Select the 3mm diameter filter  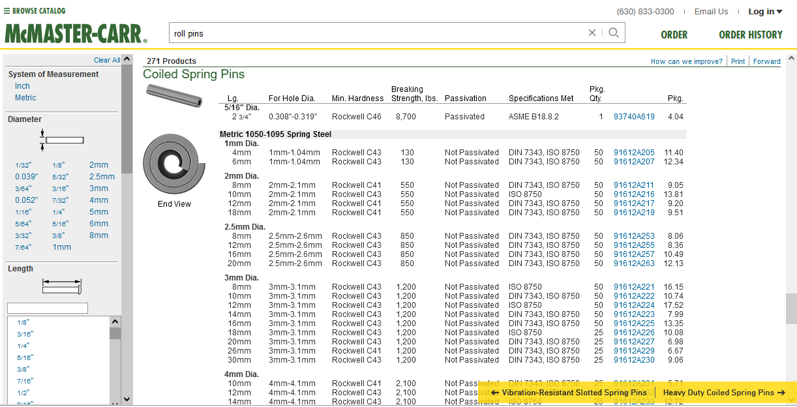tap(98, 188)
